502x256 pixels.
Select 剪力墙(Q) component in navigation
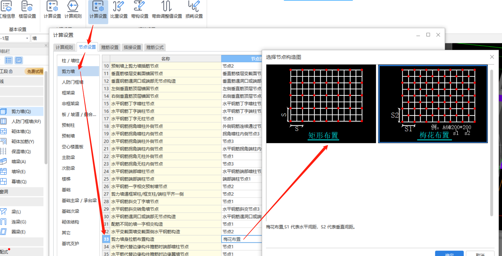tap(22, 112)
